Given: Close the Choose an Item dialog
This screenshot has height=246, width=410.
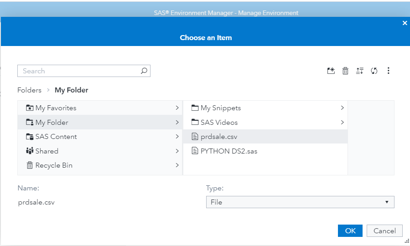Looking at the screenshot, I should 405,23.
